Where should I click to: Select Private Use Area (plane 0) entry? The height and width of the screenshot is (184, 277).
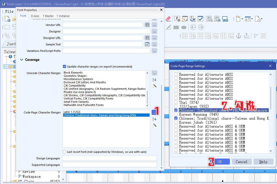[80, 92]
